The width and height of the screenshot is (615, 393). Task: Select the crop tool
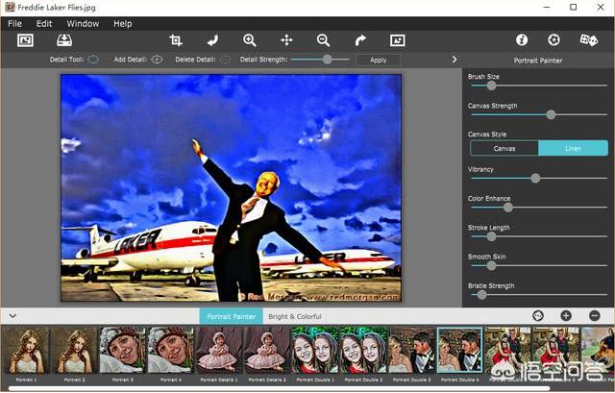point(175,40)
